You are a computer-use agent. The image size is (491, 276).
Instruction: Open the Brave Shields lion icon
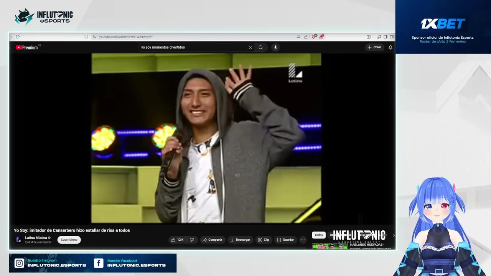[314, 37]
